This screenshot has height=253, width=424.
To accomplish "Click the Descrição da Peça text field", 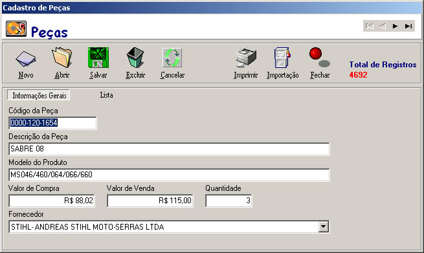I will click(169, 149).
